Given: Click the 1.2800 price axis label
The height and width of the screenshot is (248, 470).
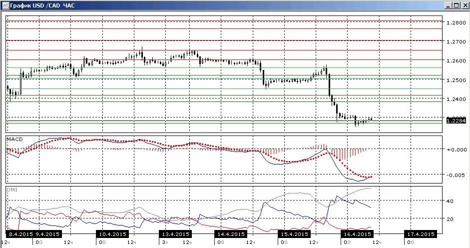Looking at the screenshot, I should click(456, 22).
